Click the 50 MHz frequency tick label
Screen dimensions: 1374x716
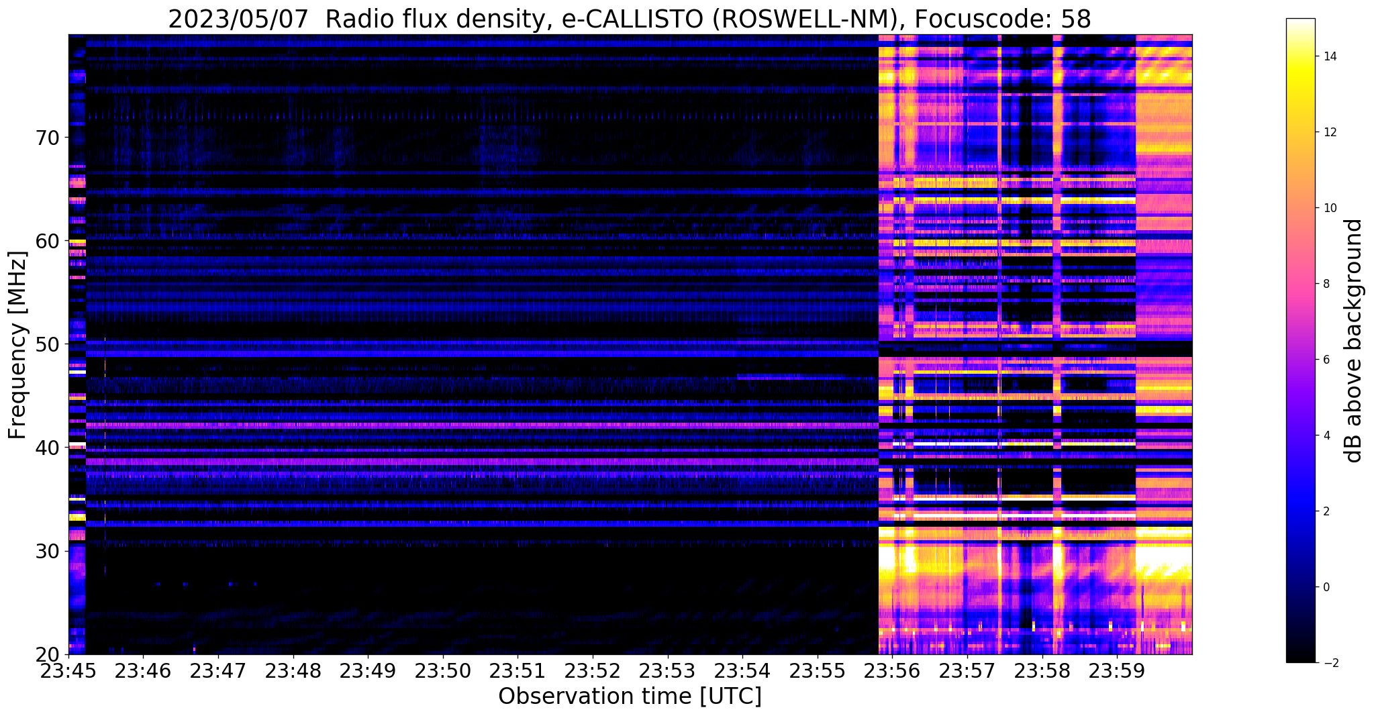point(48,344)
